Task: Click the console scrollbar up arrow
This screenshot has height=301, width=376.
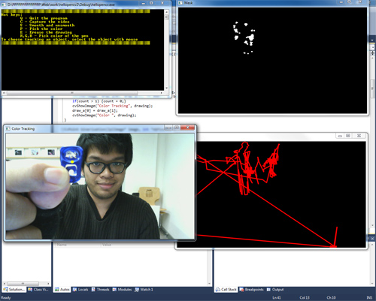Action: 166,11
